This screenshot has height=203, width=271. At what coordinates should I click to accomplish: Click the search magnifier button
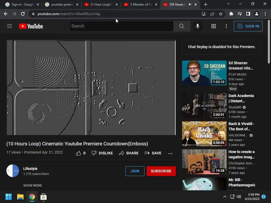[x=182, y=26]
